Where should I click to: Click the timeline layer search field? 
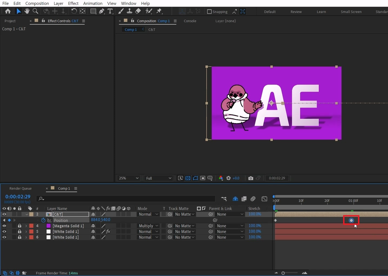(x=126, y=199)
